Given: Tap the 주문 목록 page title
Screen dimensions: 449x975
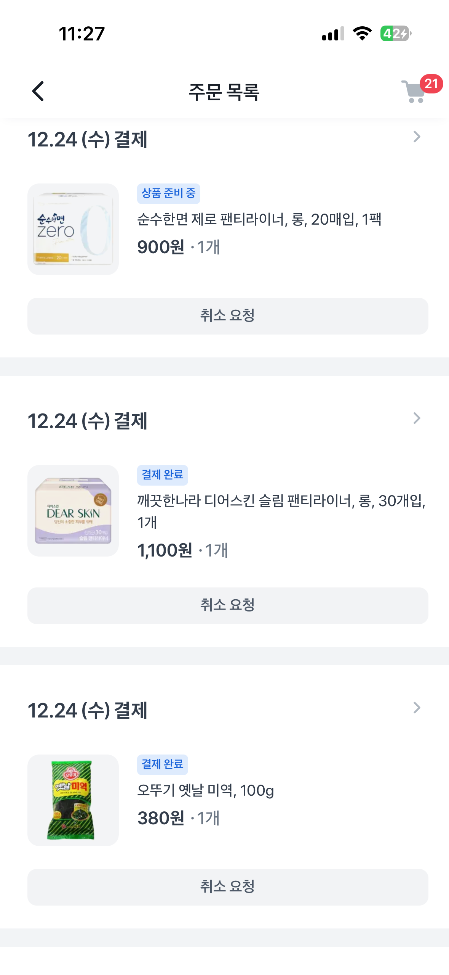Looking at the screenshot, I should [224, 92].
